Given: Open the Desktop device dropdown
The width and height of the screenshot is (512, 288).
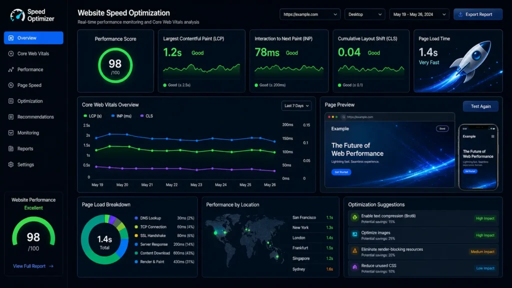Looking at the screenshot, I should coord(364,14).
